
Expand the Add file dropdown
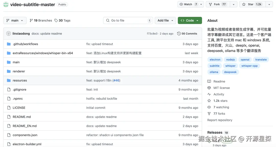[165, 20]
